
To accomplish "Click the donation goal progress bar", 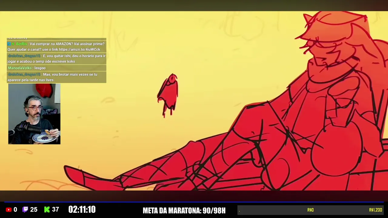I will pos(310,210).
